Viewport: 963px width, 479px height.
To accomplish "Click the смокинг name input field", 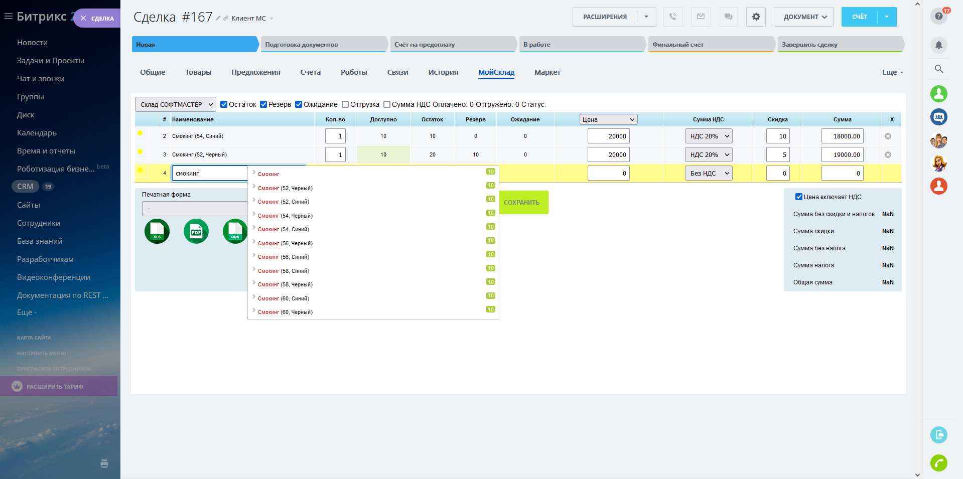I will pos(210,173).
